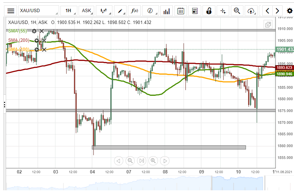This screenshot has height=193, width=294.
Task: Zoom out using the minus magnifier
Action: pyautogui.click(x=130, y=161)
